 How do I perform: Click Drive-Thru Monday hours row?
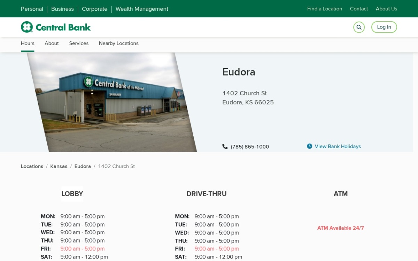(x=207, y=216)
